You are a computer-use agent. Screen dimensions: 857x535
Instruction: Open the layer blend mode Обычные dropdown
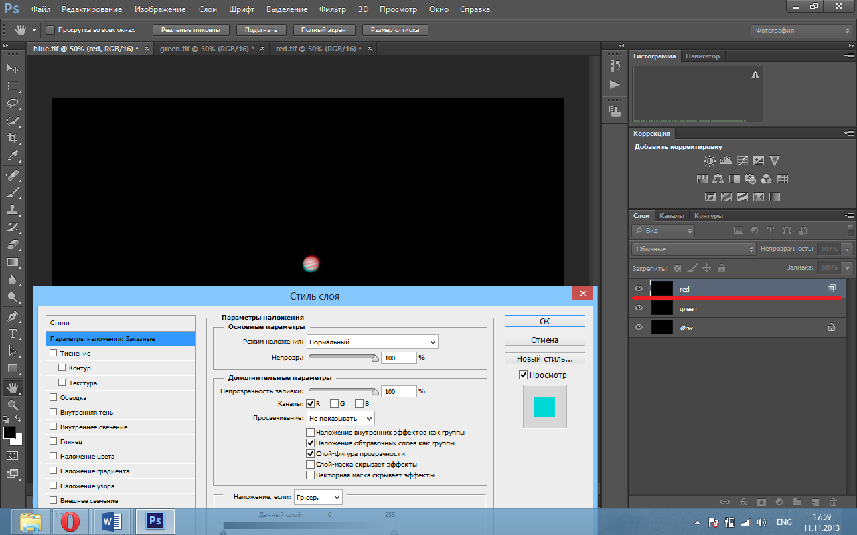pyautogui.click(x=693, y=249)
